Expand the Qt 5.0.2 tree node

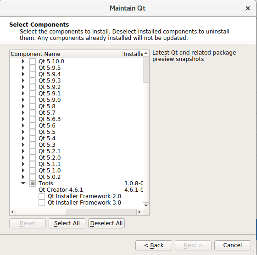click(x=23, y=177)
